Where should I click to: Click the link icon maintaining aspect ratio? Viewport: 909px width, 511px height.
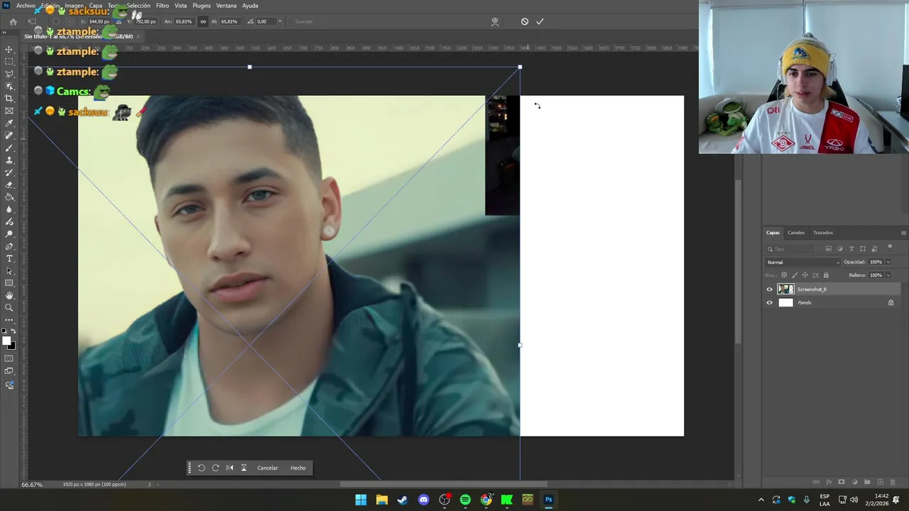pyautogui.click(x=203, y=21)
